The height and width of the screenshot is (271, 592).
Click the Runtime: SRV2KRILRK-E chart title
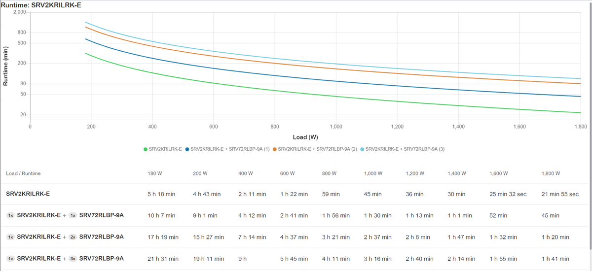[x=41, y=4]
